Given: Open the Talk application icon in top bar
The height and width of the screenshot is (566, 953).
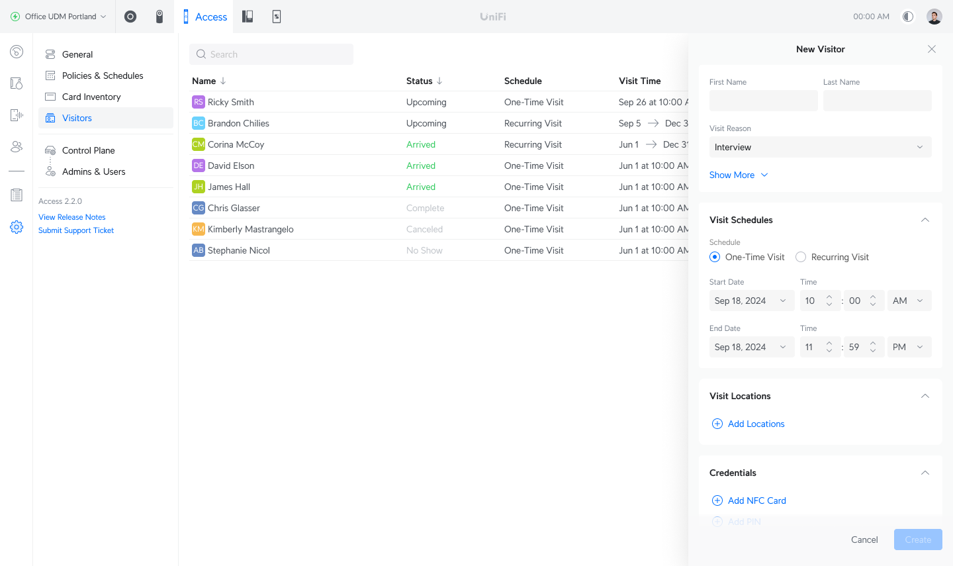Looking at the screenshot, I should coord(248,17).
